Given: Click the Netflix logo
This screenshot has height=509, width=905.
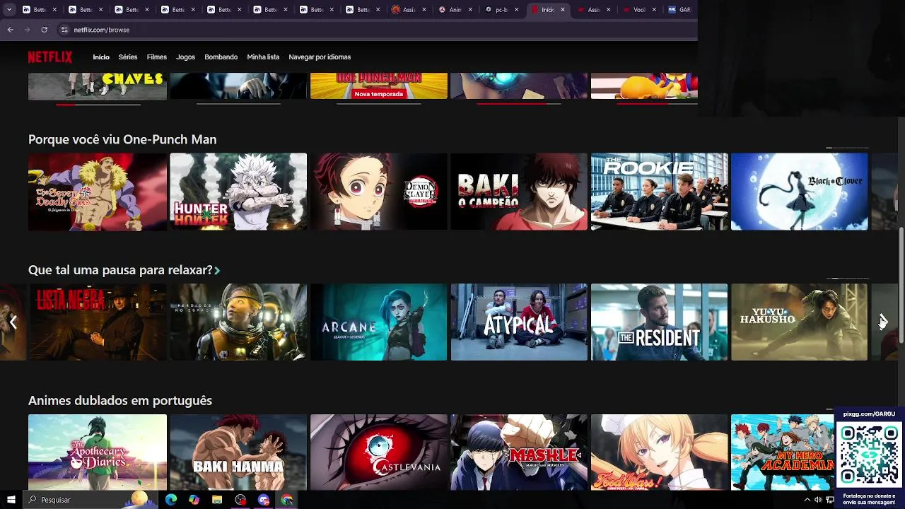Looking at the screenshot, I should [50, 57].
